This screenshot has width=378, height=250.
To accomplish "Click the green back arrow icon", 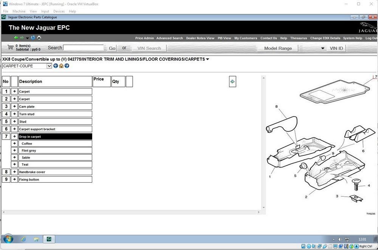I will click(16, 38).
